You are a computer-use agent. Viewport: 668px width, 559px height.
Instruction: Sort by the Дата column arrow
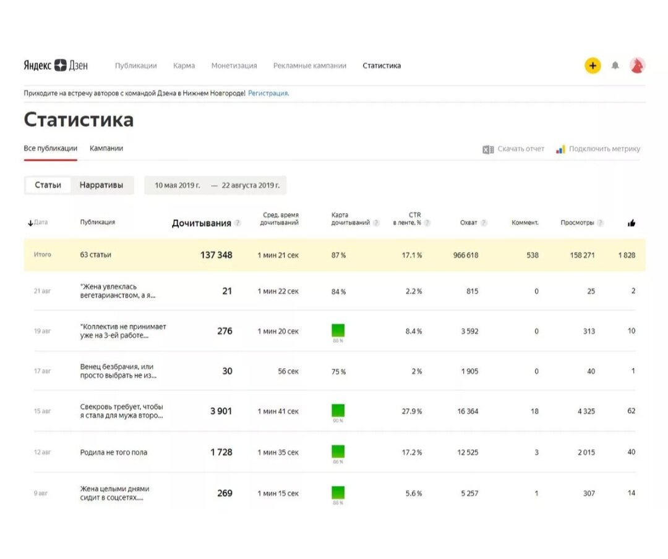30,223
